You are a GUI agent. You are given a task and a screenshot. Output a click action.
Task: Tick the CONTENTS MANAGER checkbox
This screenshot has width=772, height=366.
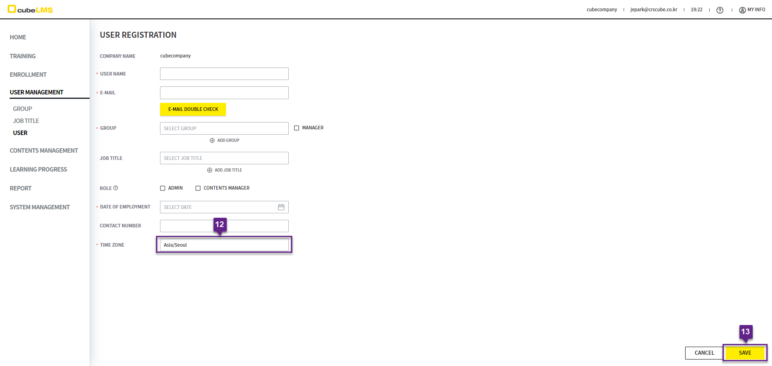coord(198,188)
